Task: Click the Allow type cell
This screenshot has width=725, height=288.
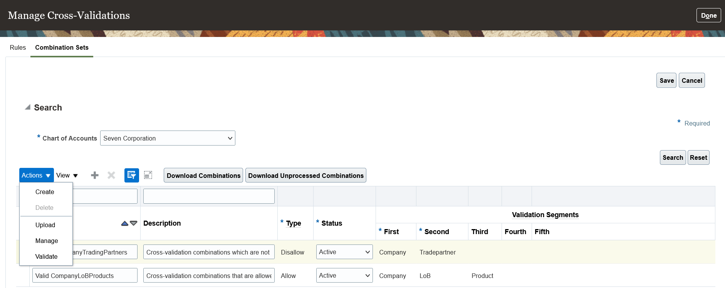Action: click(288, 276)
